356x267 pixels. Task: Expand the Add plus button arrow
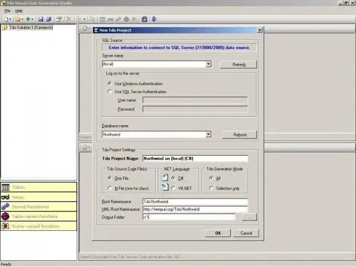tap(32, 19)
